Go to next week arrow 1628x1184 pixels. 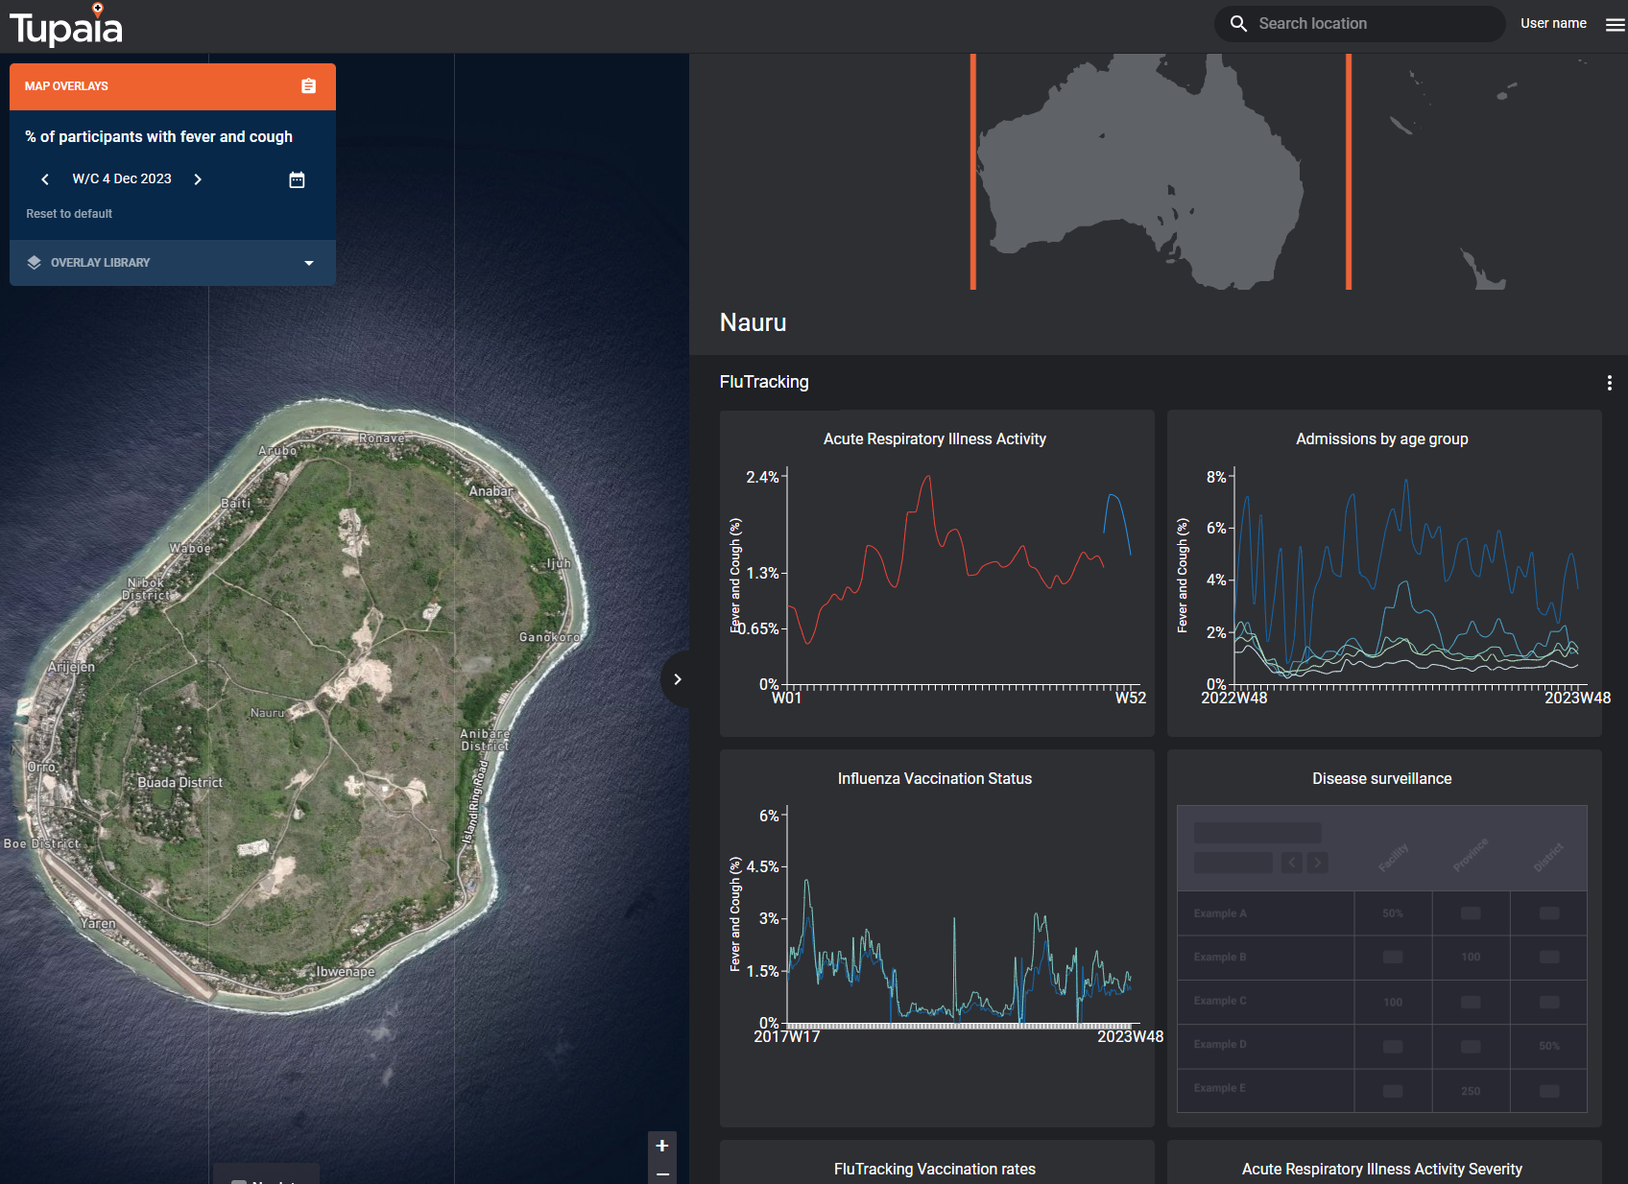point(198,179)
